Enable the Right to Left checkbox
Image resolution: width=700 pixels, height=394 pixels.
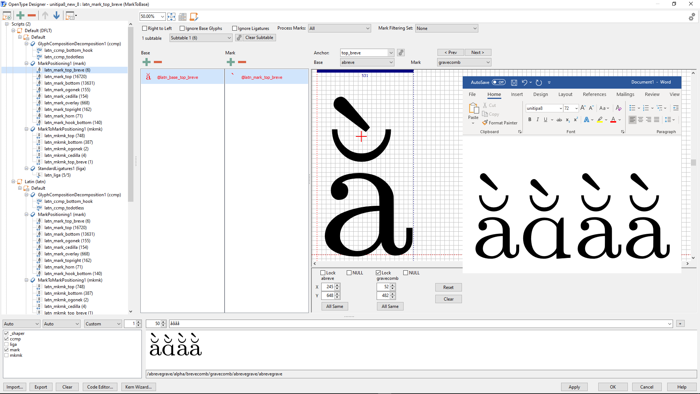(145, 28)
